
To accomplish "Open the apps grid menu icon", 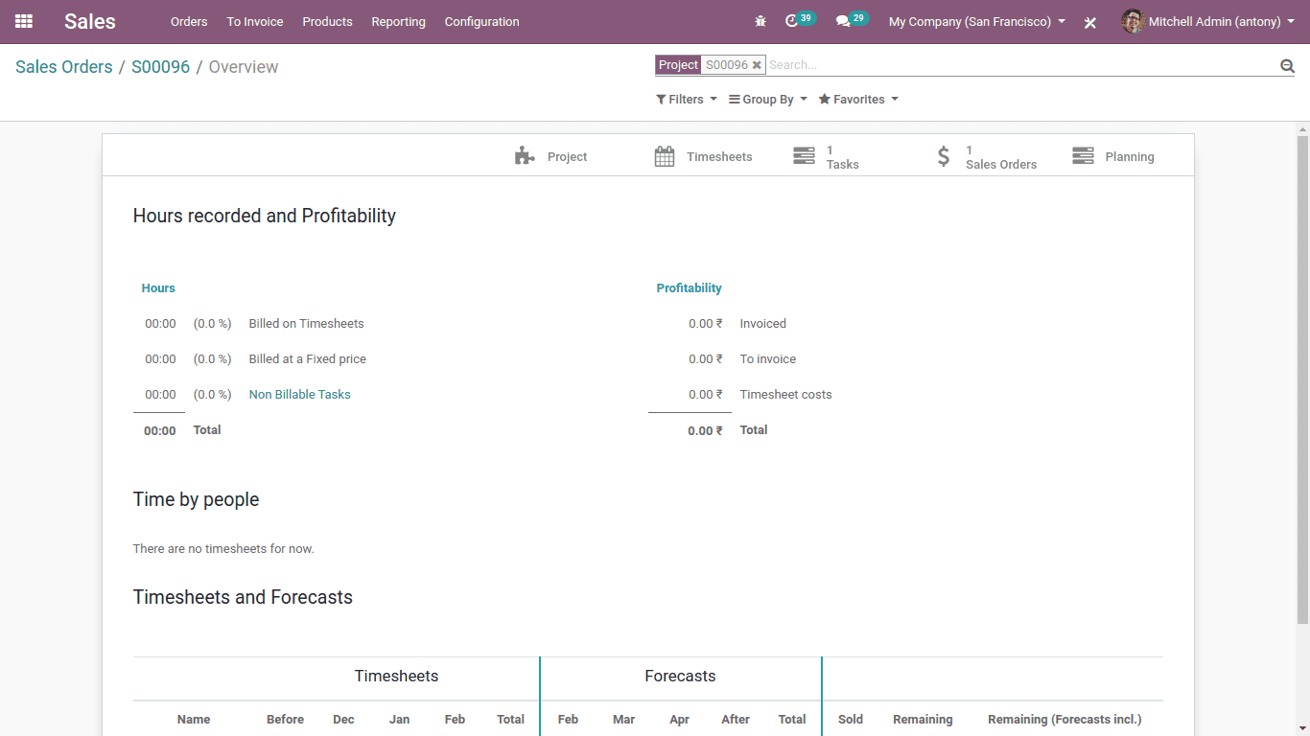I will click(24, 21).
